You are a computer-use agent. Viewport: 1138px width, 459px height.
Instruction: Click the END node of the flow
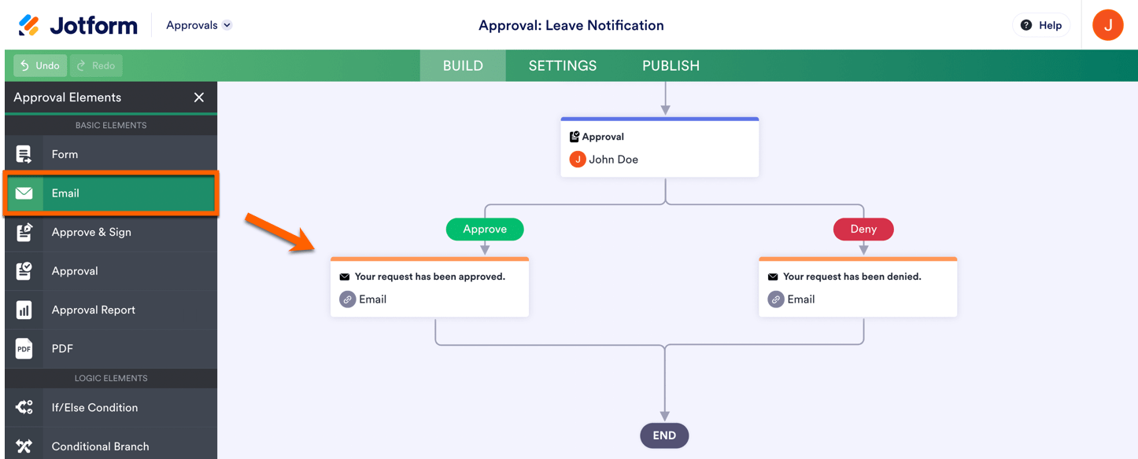pyautogui.click(x=664, y=435)
